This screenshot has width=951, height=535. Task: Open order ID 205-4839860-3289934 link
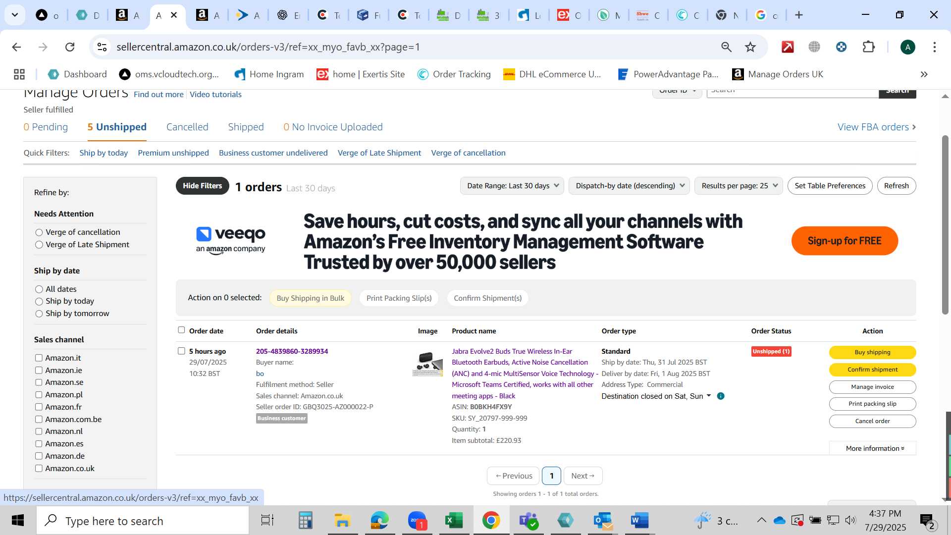(292, 351)
